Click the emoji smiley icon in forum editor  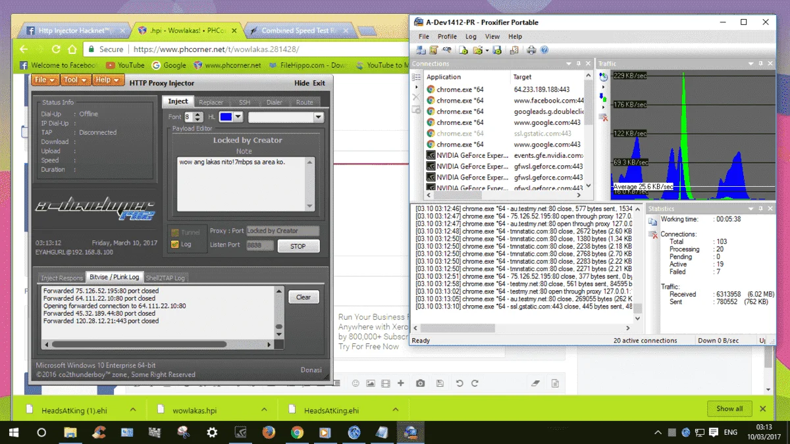[x=356, y=383]
